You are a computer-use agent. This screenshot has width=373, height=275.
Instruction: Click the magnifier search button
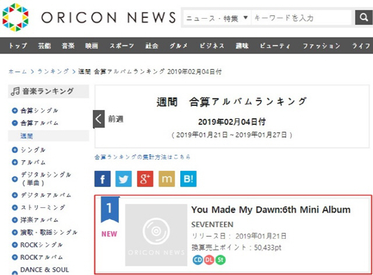click(364, 17)
